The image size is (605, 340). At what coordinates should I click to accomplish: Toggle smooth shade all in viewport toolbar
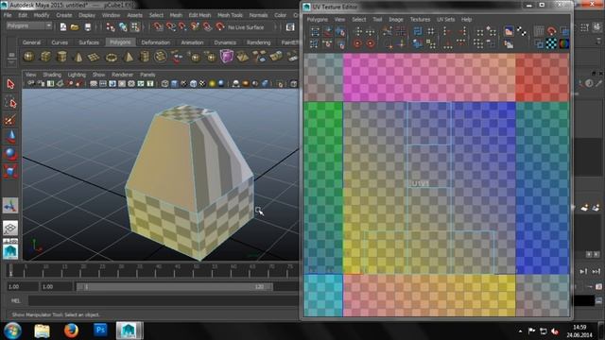click(174, 84)
